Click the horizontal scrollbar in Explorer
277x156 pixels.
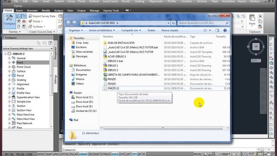(x=163, y=128)
